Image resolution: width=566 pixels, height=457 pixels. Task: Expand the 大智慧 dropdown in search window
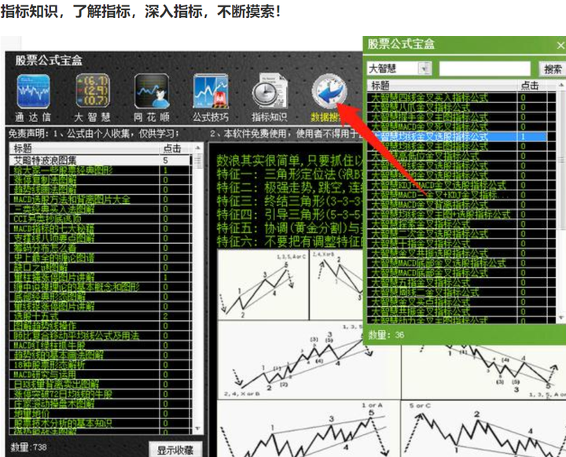click(x=424, y=68)
